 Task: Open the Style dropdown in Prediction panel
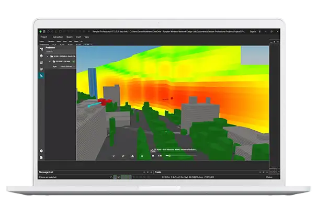(x=67, y=66)
